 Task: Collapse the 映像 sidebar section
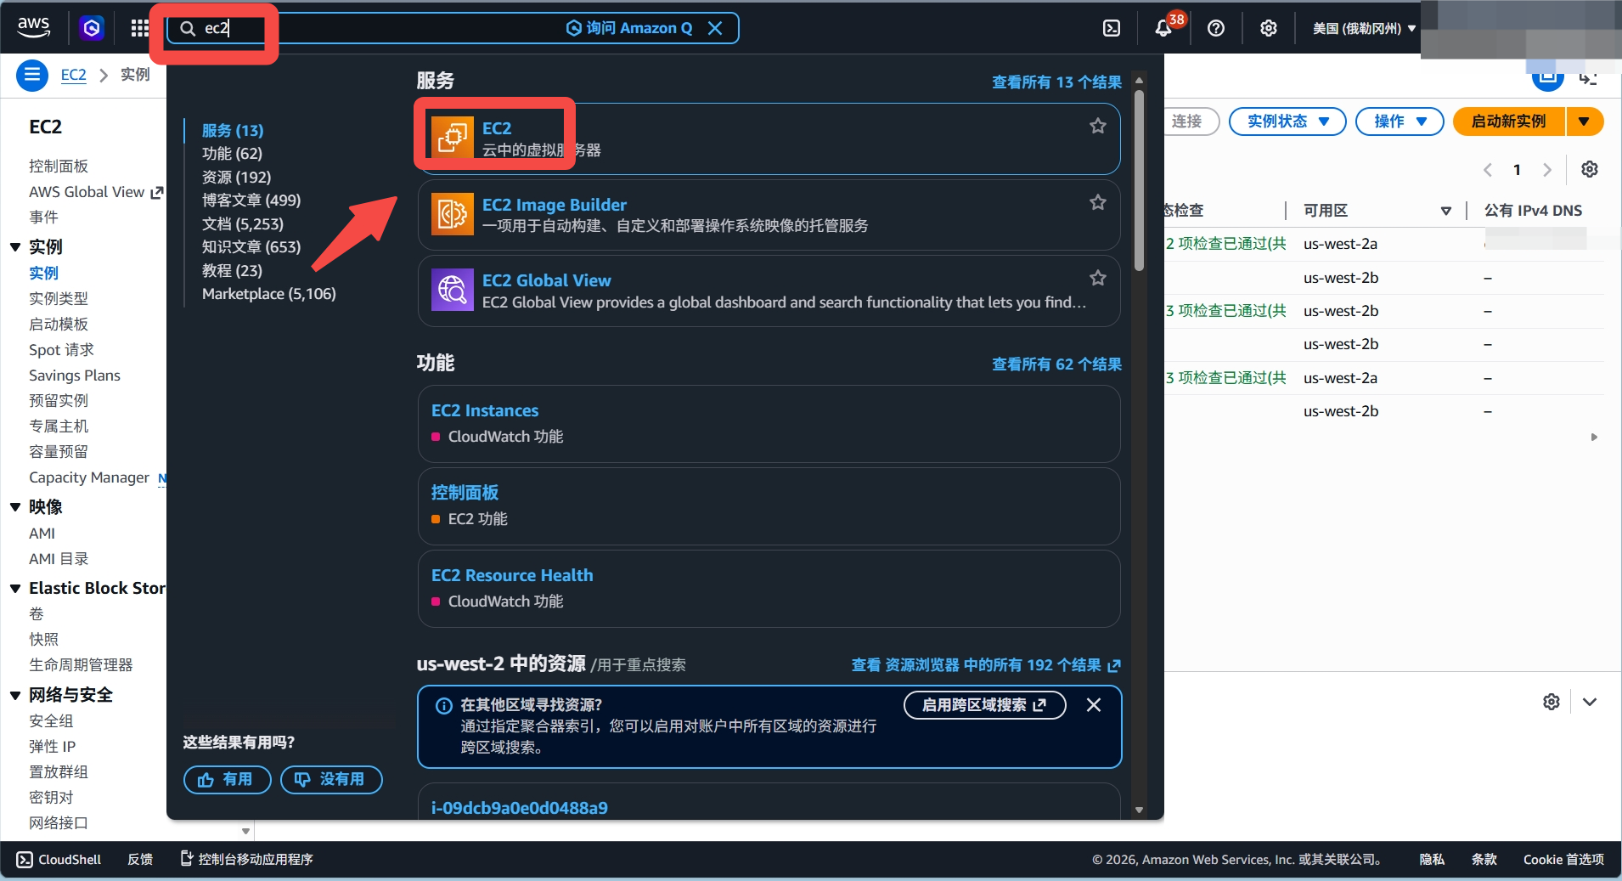click(x=15, y=507)
